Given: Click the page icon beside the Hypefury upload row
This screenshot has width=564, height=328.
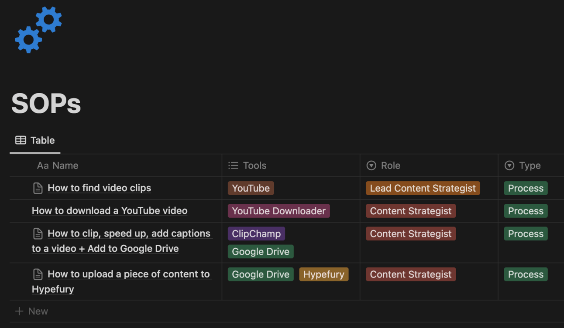Looking at the screenshot, I should (38, 274).
